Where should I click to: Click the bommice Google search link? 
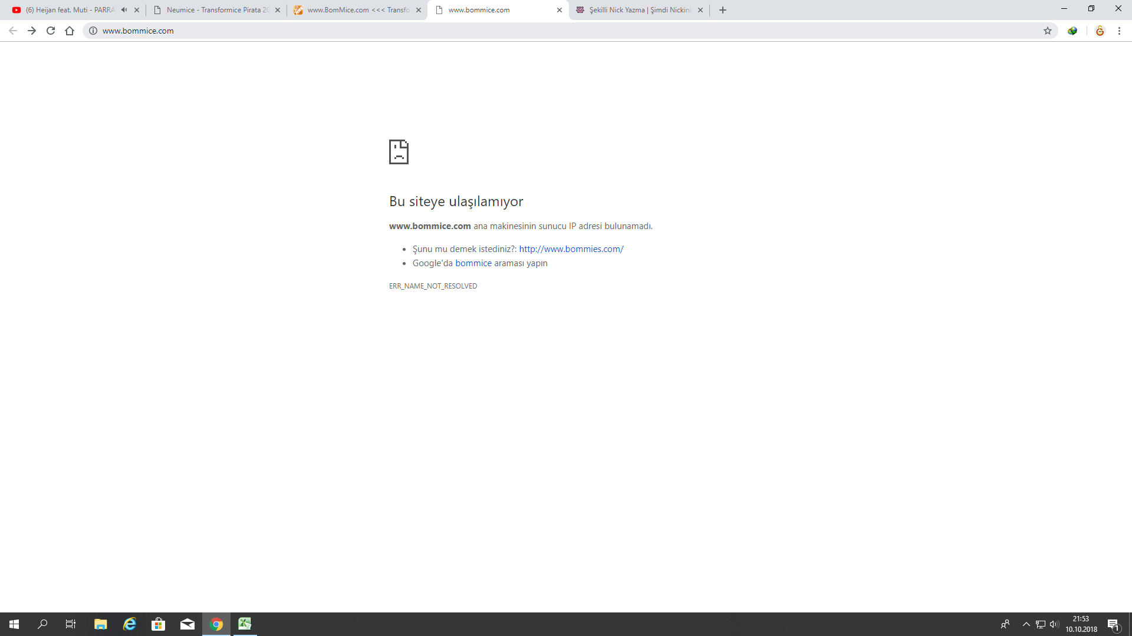473,263
